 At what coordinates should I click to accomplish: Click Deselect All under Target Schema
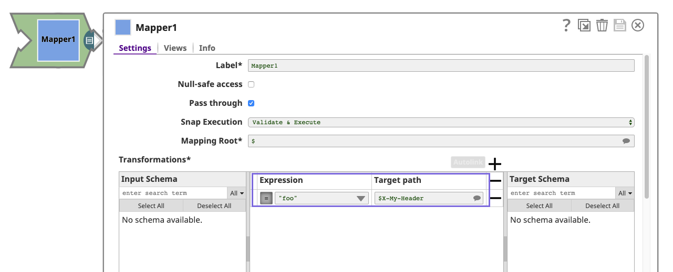click(602, 206)
